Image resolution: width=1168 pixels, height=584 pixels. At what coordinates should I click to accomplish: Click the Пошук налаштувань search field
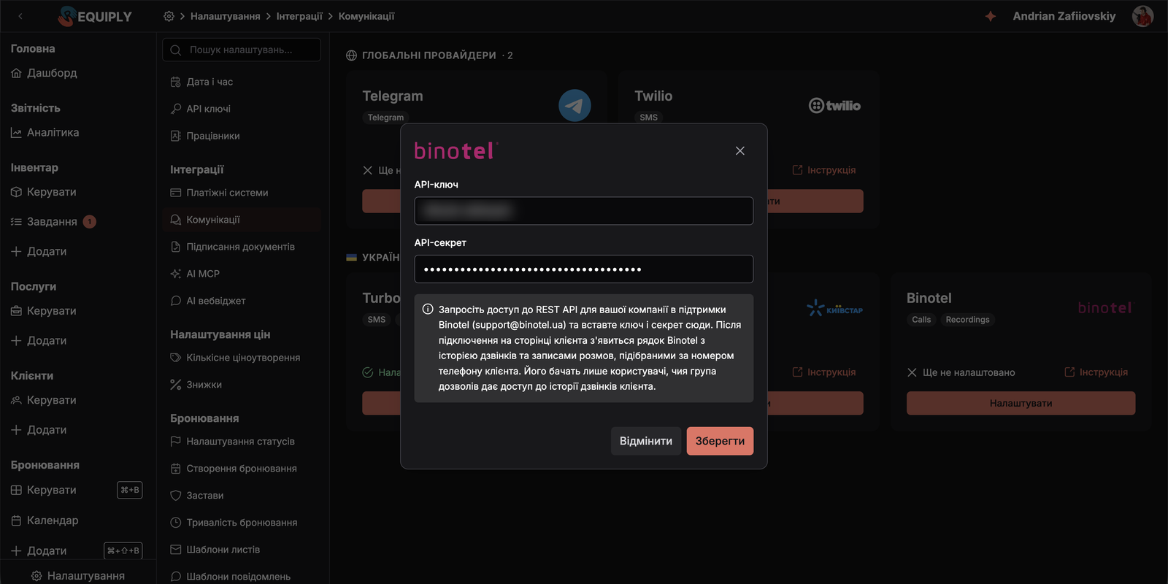[x=242, y=50]
